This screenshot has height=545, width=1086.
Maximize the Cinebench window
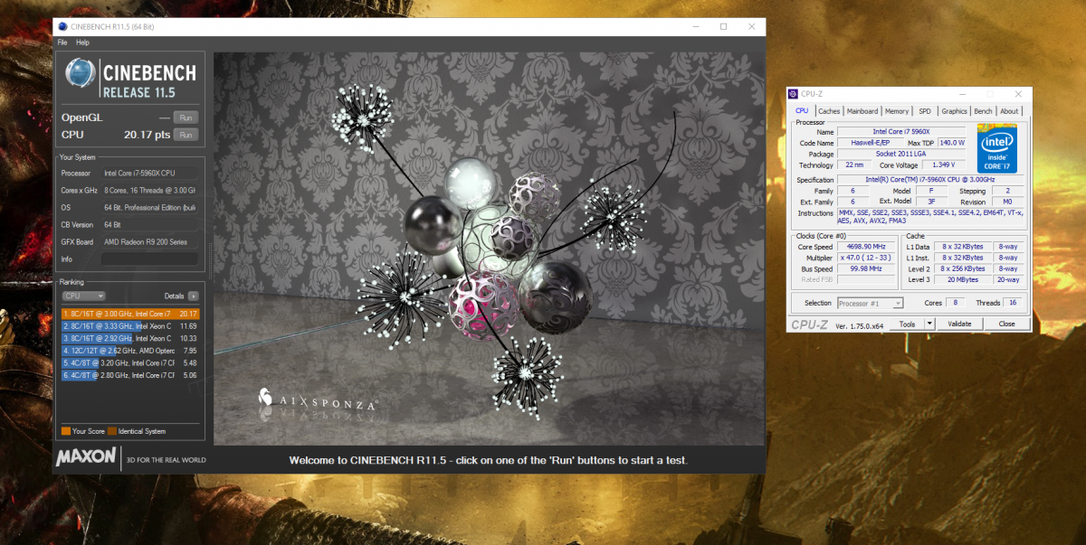723,26
